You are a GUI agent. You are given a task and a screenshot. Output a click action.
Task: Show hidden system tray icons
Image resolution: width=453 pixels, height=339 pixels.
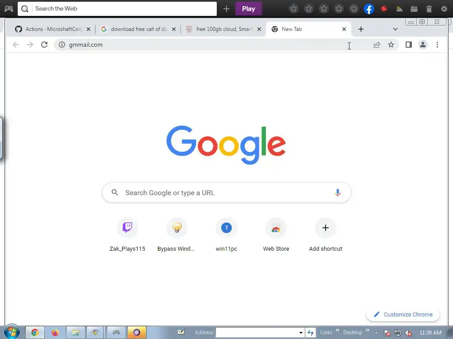pos(376,333)
